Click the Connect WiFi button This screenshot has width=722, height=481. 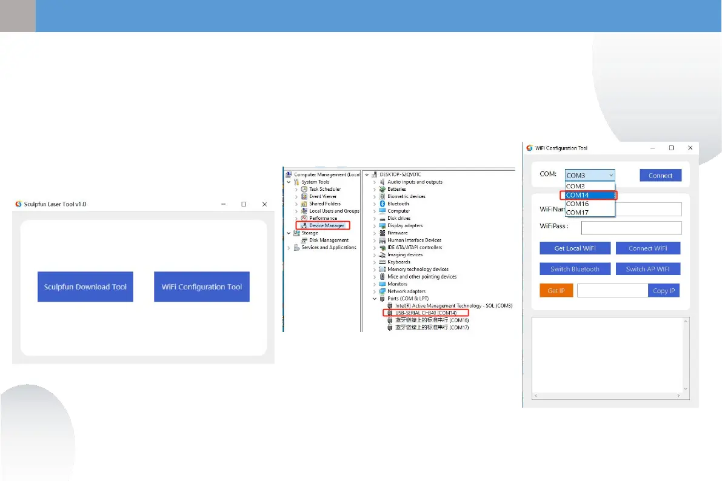tap(648, 248)
